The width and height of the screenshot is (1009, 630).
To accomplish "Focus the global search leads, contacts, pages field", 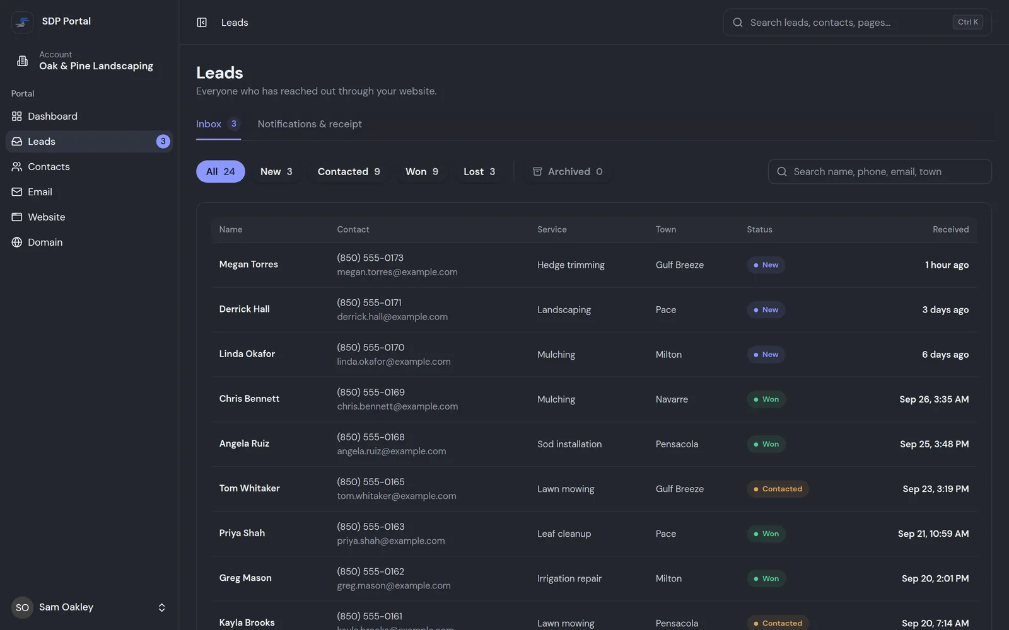I will (857, 23).
